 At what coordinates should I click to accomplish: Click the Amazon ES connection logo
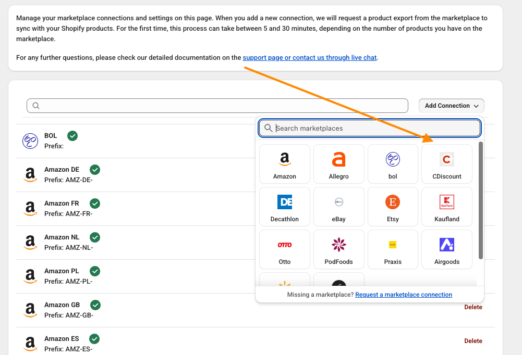30,344
